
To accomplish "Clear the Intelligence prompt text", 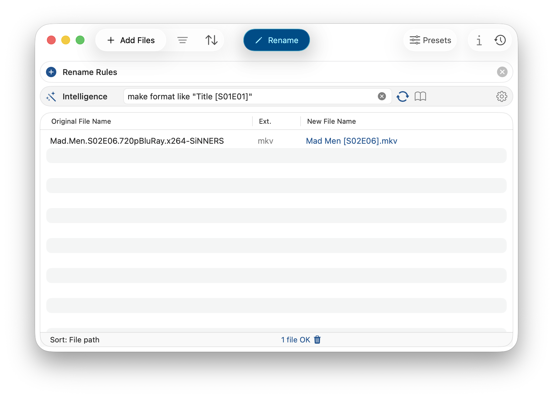I will [382, 97].
